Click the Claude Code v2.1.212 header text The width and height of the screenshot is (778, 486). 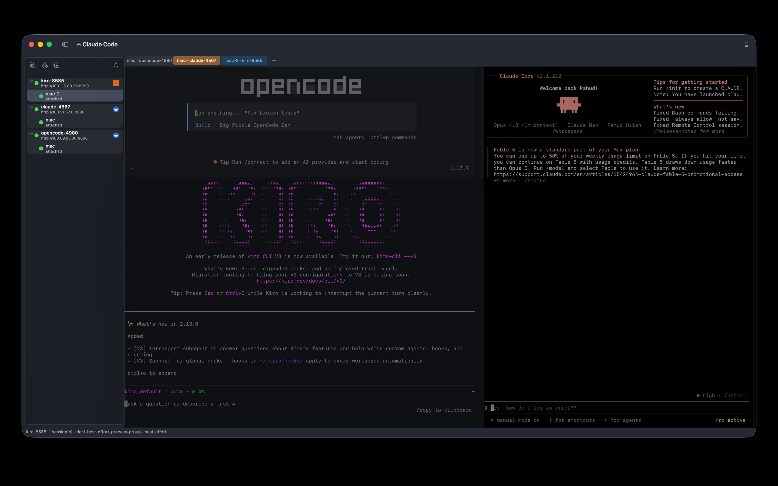(530, 76)
